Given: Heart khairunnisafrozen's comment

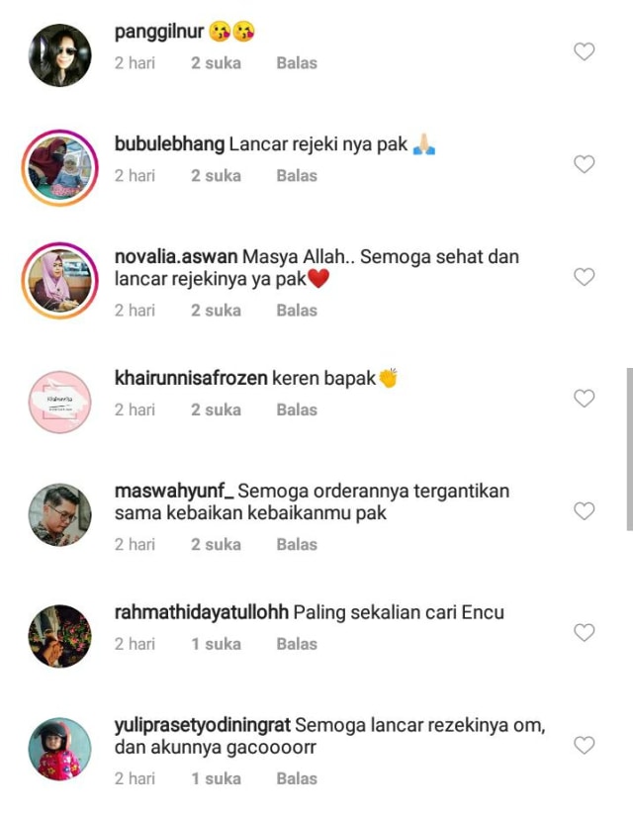Looking at the screenshot, I should click(x=585, y=399).
